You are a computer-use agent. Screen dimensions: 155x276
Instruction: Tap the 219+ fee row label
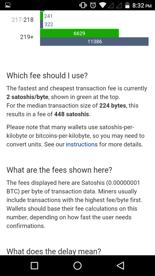coord(27,37)
